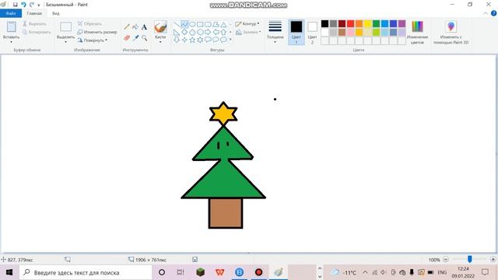Viewport: 498px width, 280px height.
Task: Pick the green color swatch
Action: (x=376, y=24)
